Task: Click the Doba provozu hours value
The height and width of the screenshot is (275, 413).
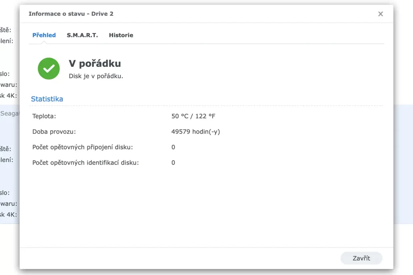Action: tap(196, 131)
